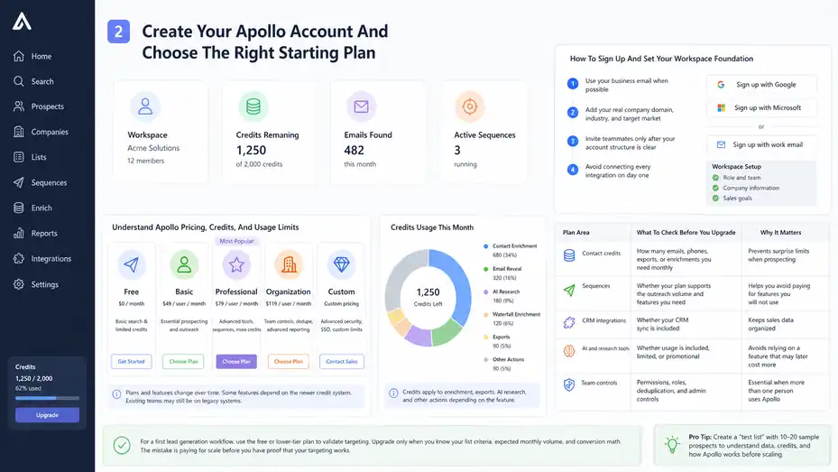Click the Credits Remaining database icon

[253, 106]
